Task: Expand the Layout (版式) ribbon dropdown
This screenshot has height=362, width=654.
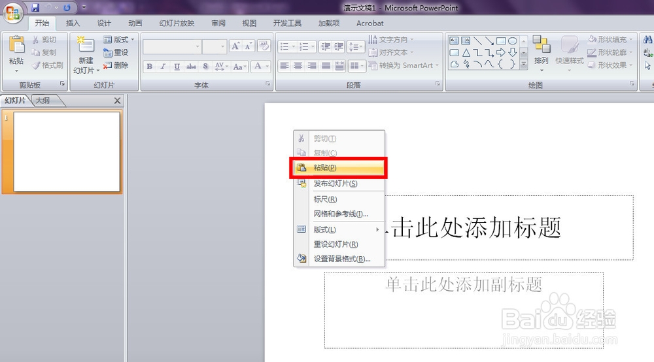Action: tap(119, 40)
